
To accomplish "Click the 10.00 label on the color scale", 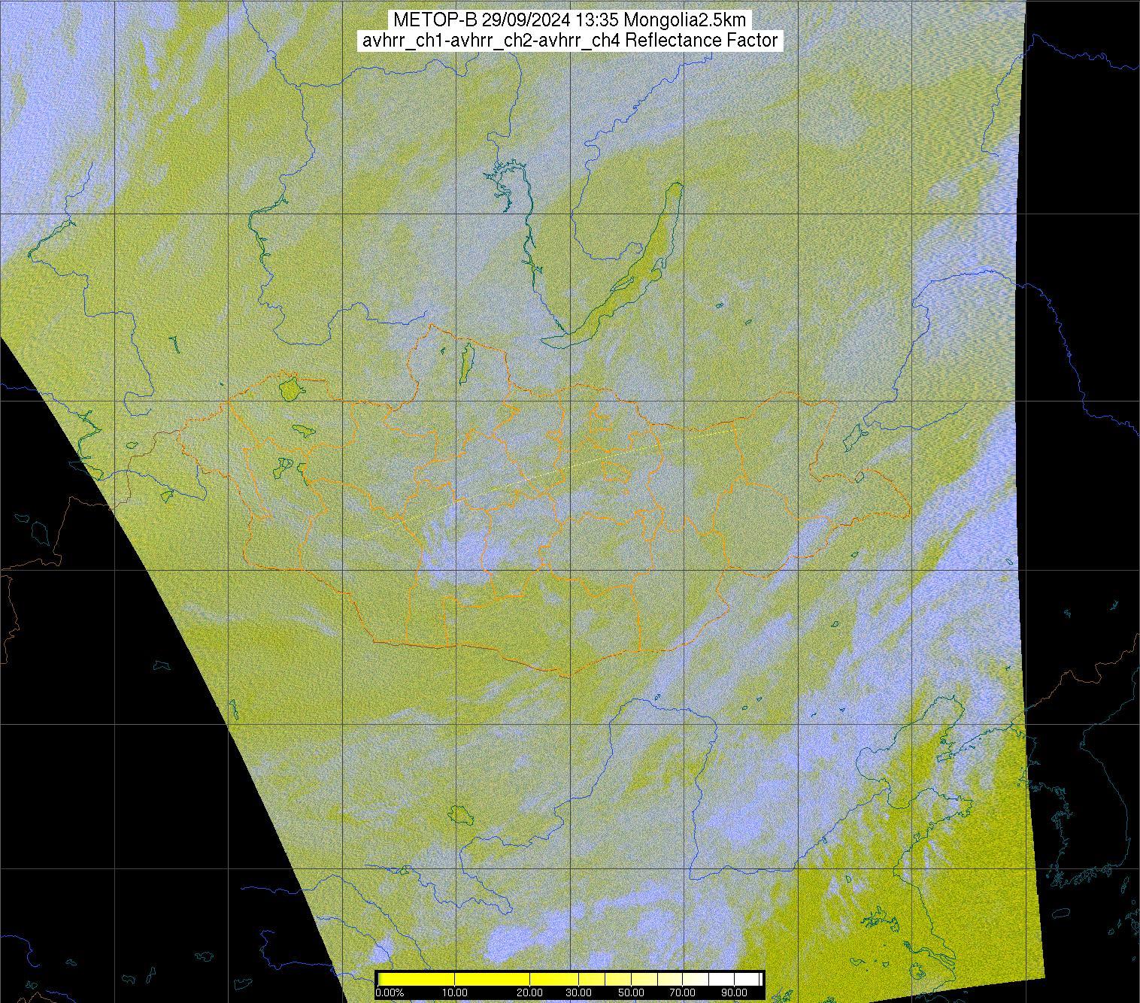I will tap(455, 993).
